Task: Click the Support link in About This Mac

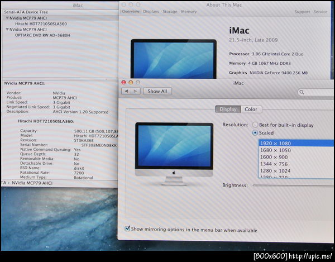Action: point(302,12)
